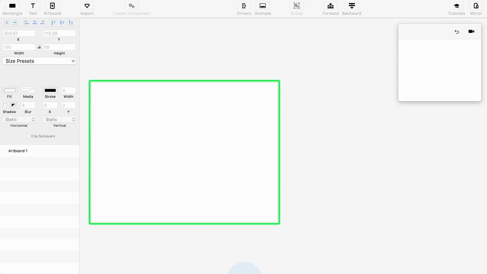487x274 pixels.
Task: Open the Vertical Static dropdown
Action: coord(59,119)
